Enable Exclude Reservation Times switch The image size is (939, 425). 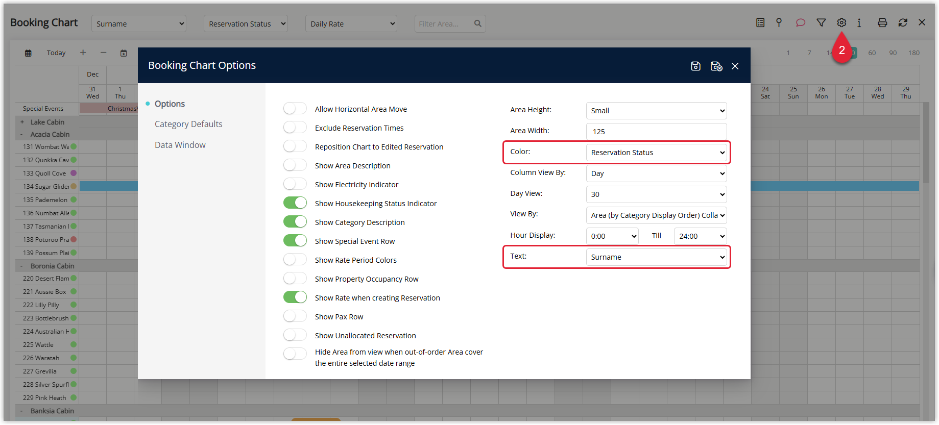[x=295, y=128]
